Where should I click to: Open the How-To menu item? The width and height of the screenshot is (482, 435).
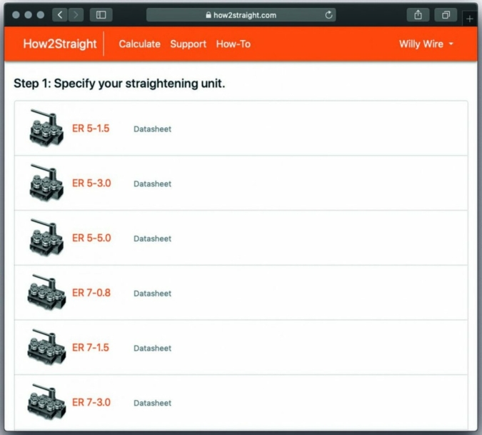[234, 44]
